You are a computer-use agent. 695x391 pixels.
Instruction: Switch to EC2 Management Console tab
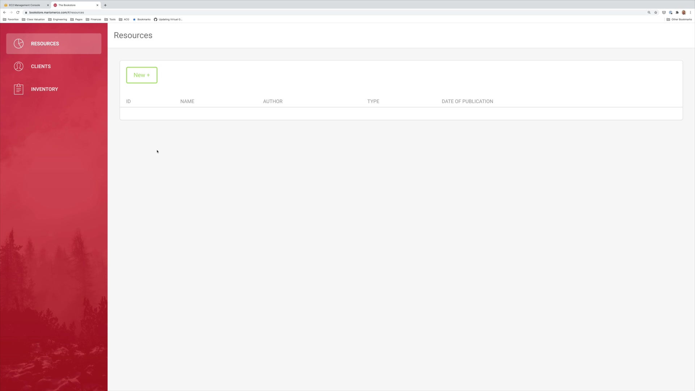(x=24, y=5)
